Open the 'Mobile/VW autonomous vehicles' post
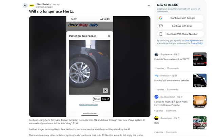This screenshot has width=217, height=137. click(172, 81)
